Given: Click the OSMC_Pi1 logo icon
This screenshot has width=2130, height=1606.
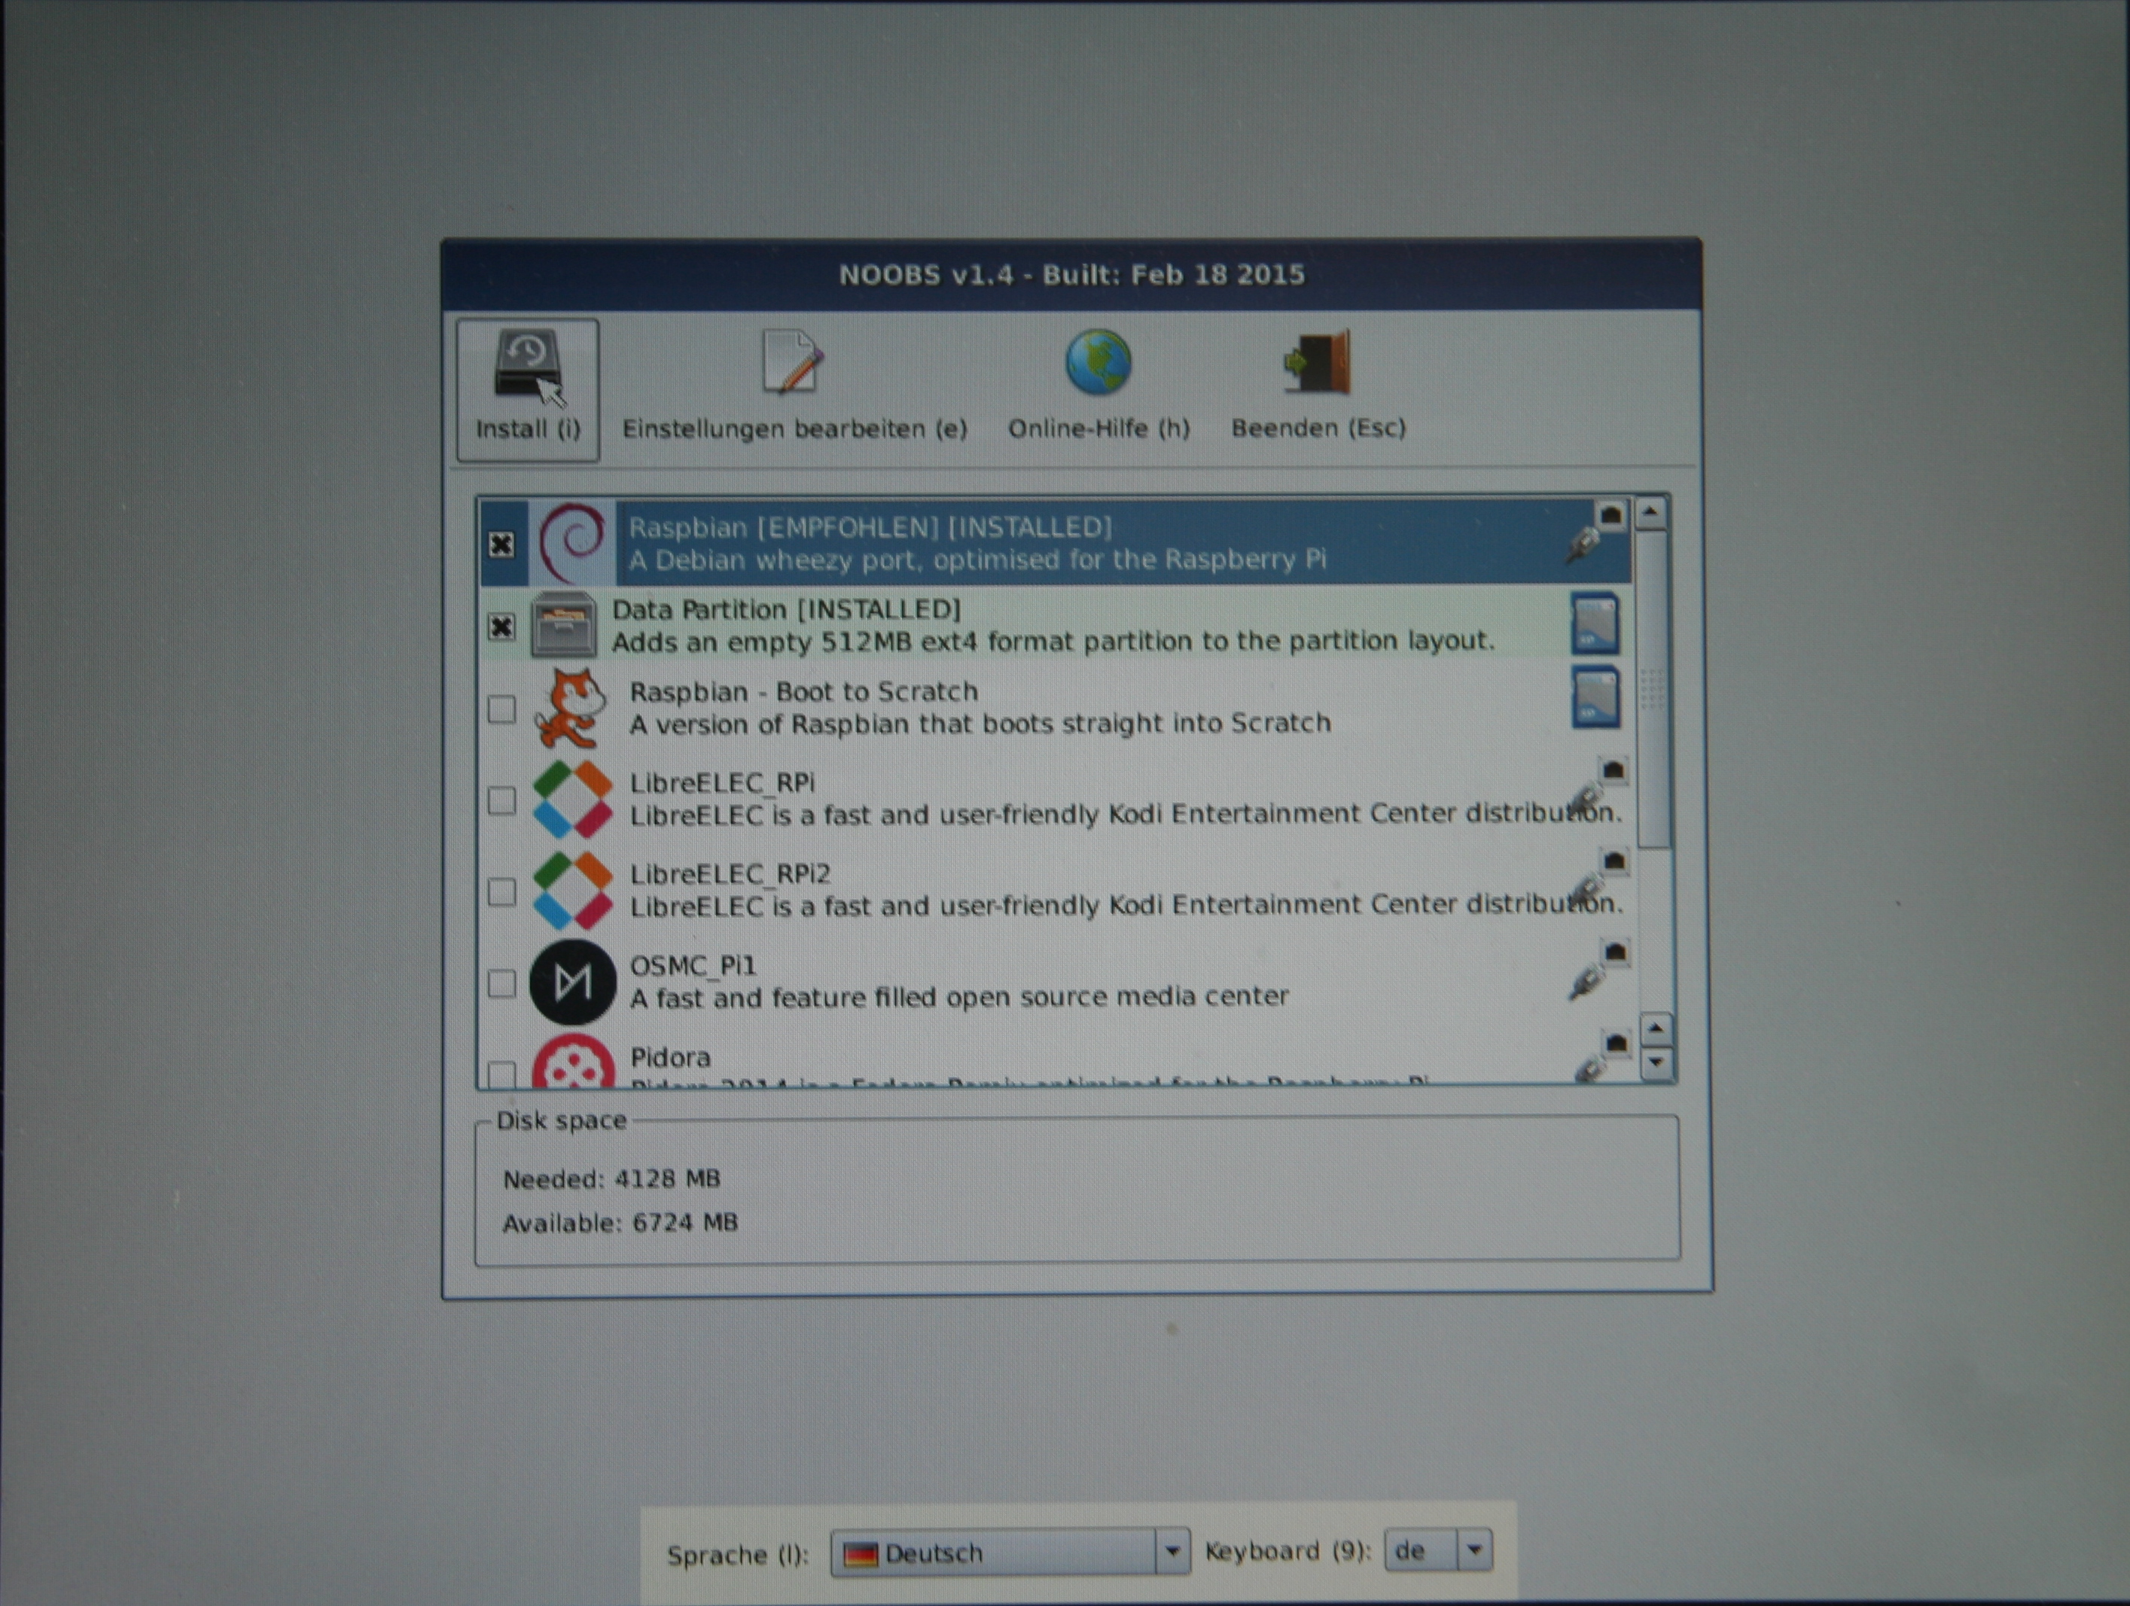Looking at the screenshot, I should pyautogui.click(x=572, y=982).
